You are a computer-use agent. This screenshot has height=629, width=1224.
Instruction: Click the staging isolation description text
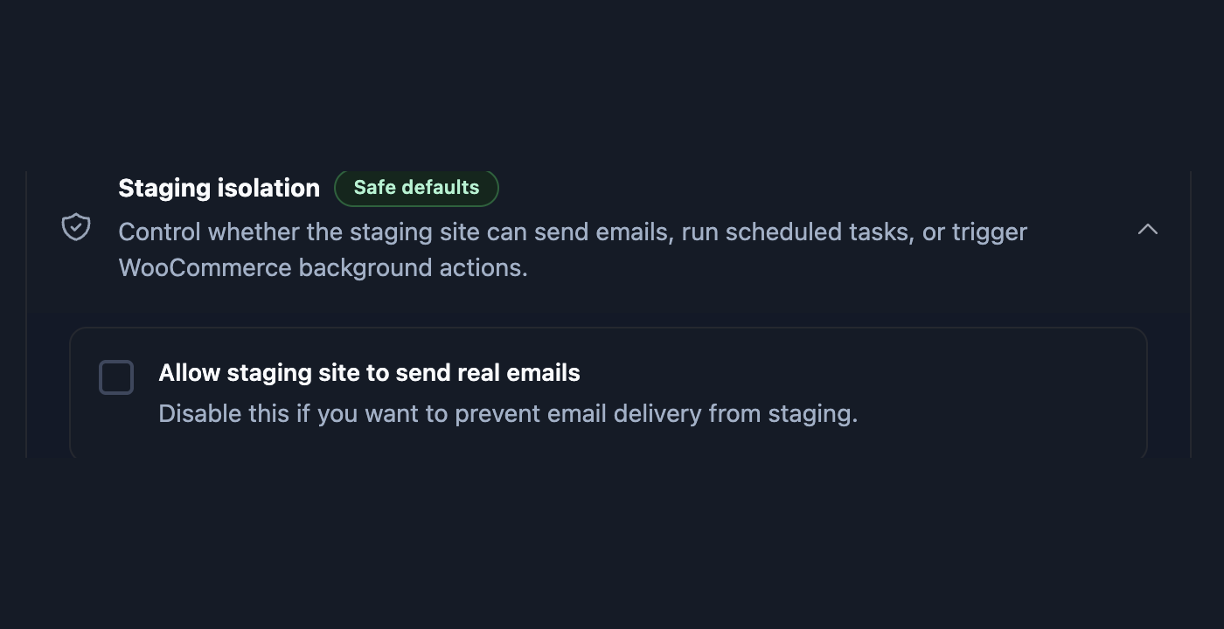coord(573,250)
